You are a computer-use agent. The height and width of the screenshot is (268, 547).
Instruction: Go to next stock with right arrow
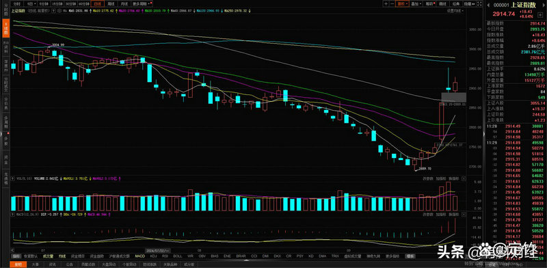(544, 5)
